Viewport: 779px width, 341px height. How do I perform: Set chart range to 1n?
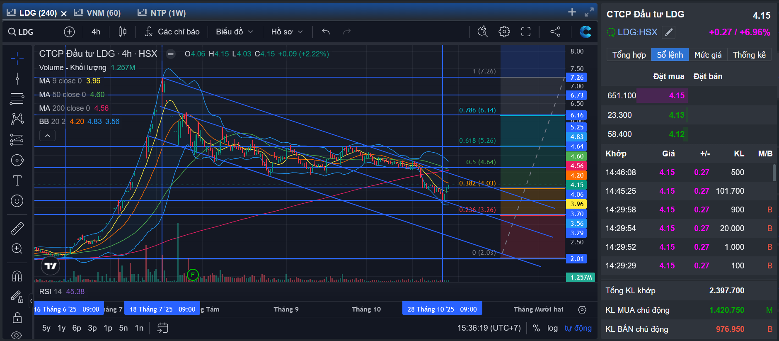[139, 328]
